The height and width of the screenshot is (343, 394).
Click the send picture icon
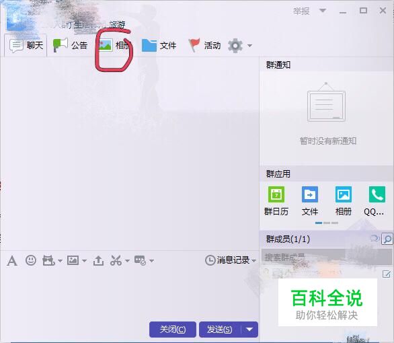[x=73, y=260]
